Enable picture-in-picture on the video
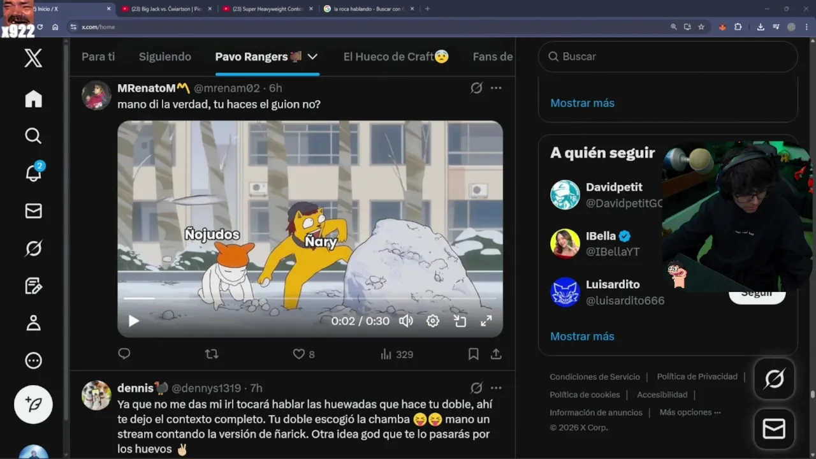The image size is (816, 459). (460, 321)
